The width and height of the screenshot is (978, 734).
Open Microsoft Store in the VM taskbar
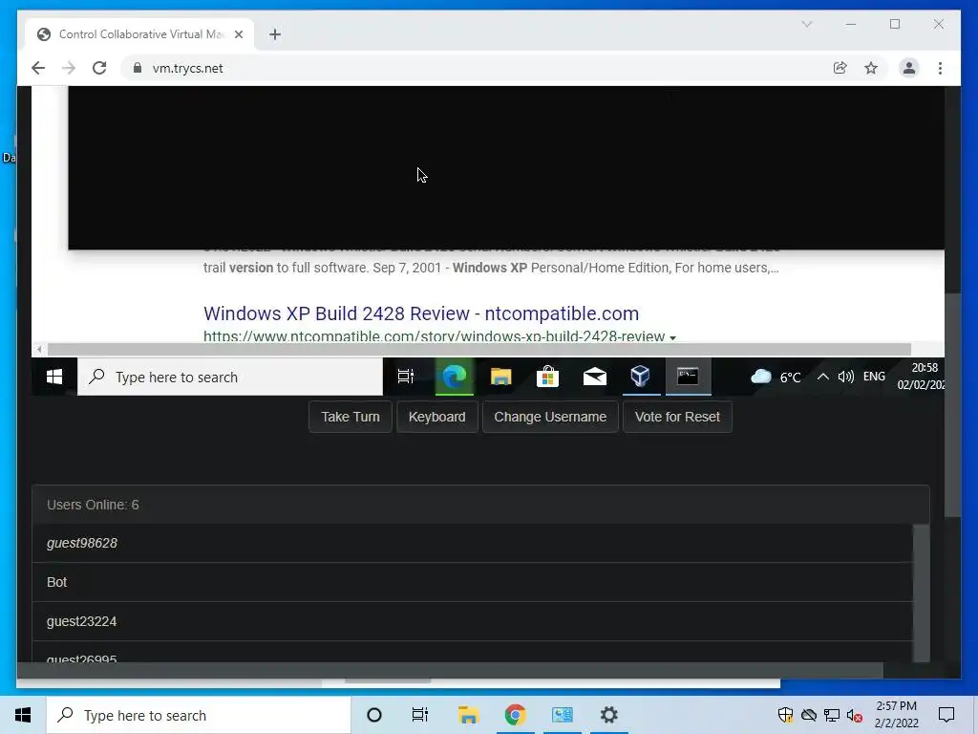[547, 377]
